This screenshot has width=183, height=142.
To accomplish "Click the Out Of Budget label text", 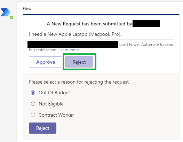I will [54, 93].
